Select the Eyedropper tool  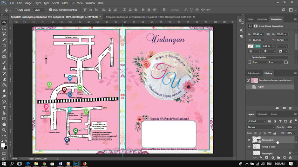tap(4, 51)
